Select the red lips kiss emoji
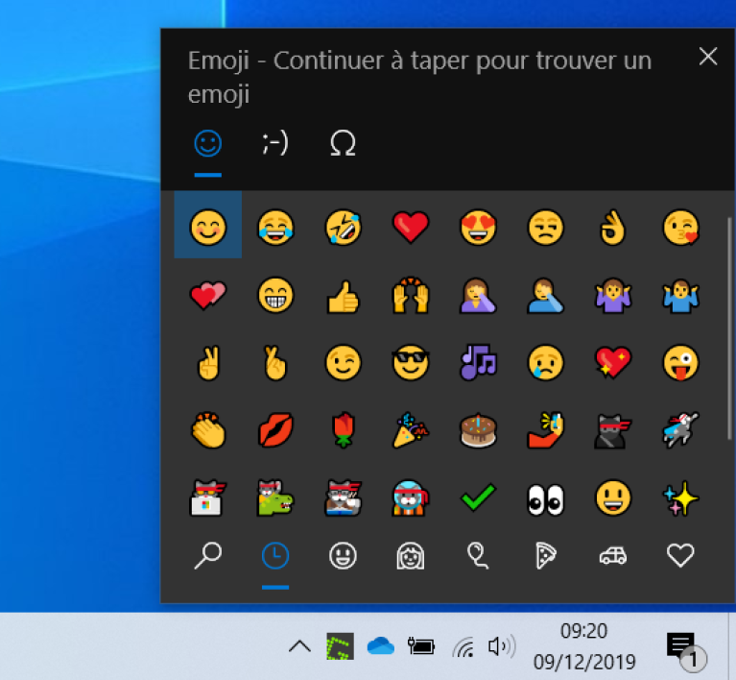The height and width of the screenshot is (680, 736). (275, 430)
